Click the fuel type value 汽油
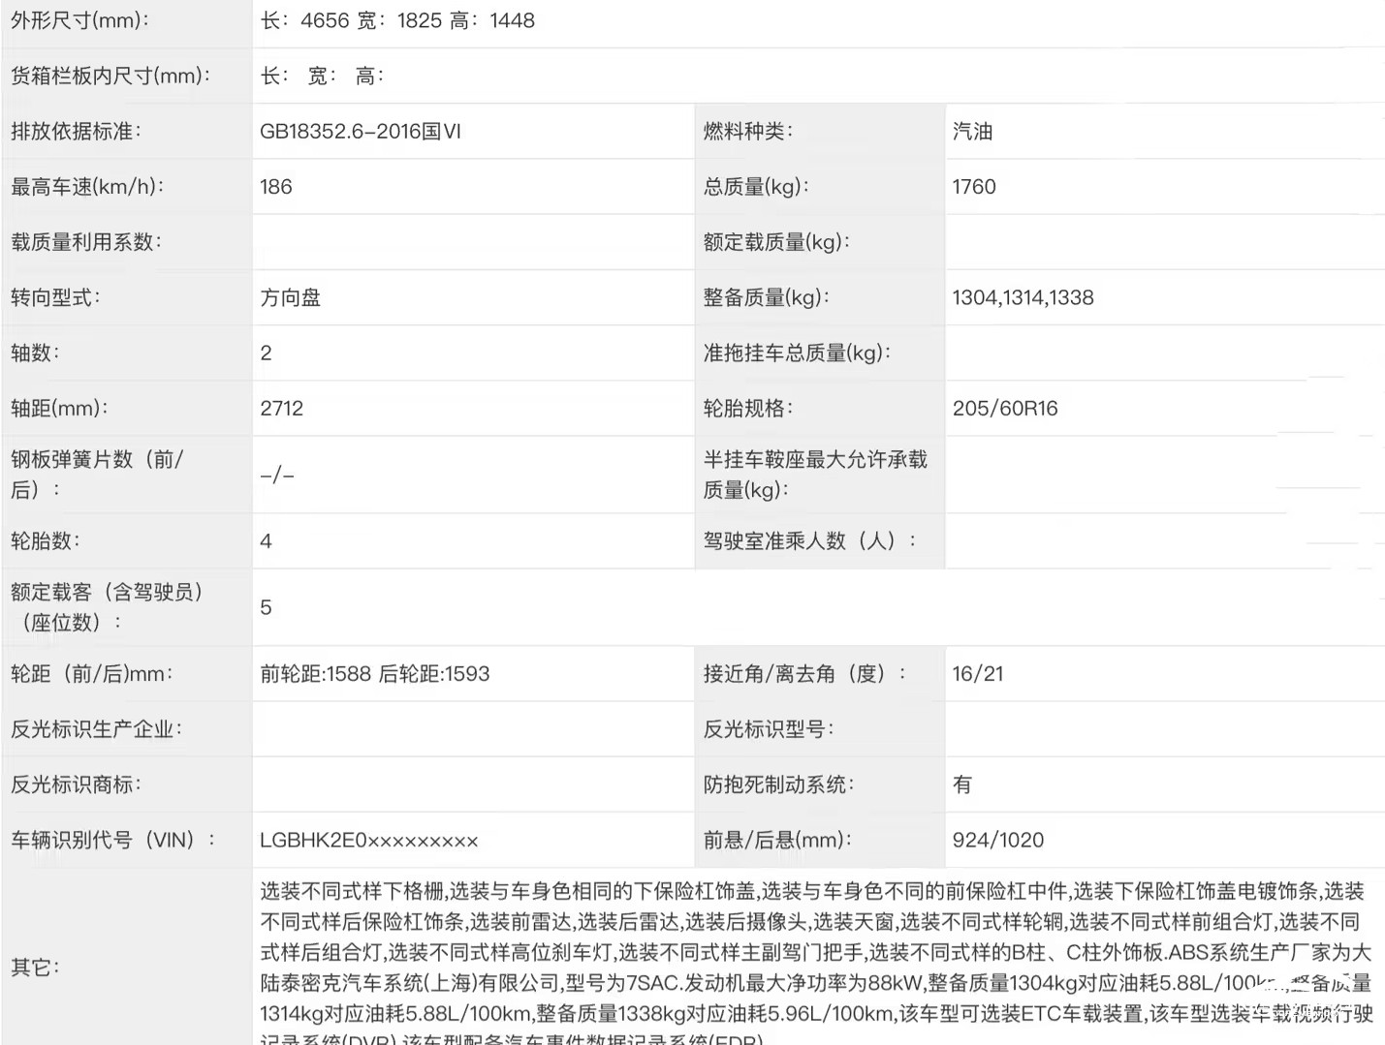 coord(972,132)
